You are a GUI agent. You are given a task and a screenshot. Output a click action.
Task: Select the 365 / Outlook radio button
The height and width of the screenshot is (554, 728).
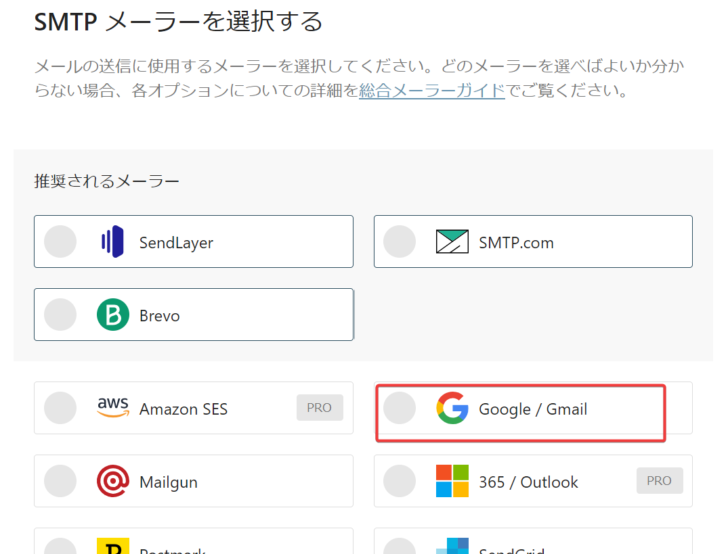[400, 481]
